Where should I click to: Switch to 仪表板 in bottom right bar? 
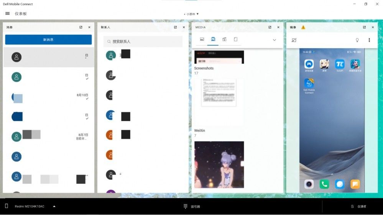pos(359,207)
